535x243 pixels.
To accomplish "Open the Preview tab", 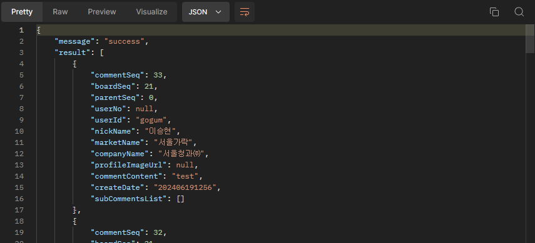I will pyautogui.click(x=102, y=12).
